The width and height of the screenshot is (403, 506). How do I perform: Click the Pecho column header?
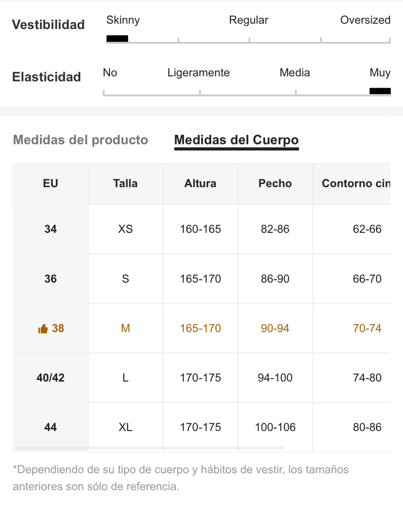pos(275,183)
